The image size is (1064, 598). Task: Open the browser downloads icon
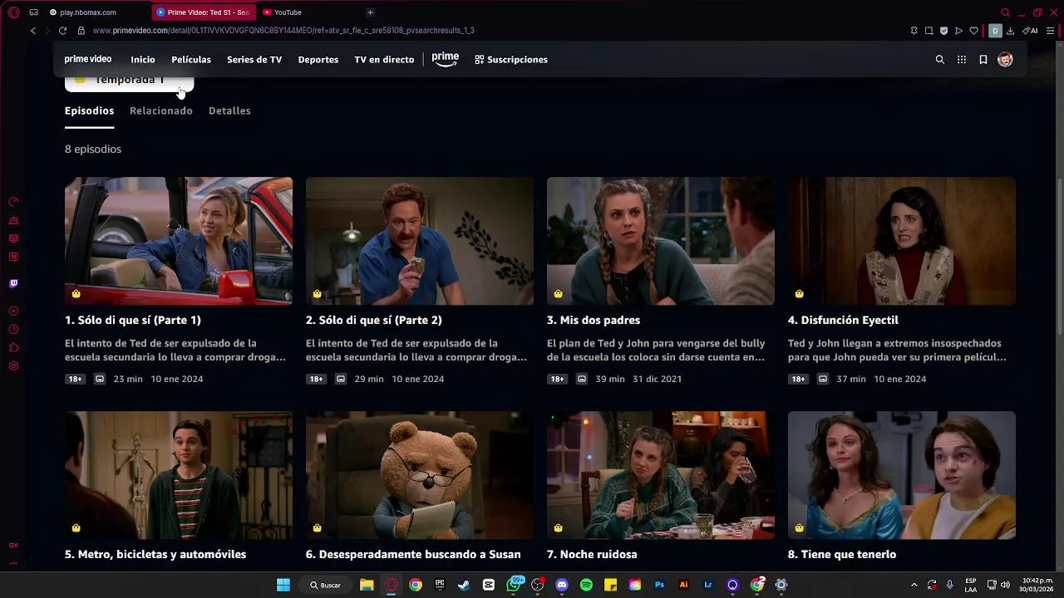(1011, 31)
